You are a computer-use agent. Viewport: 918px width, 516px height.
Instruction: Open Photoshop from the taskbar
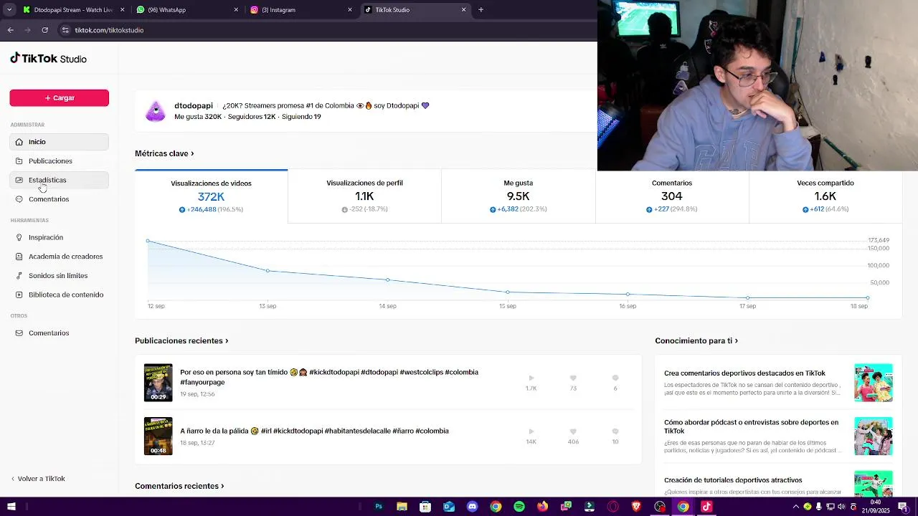point(379,507)
